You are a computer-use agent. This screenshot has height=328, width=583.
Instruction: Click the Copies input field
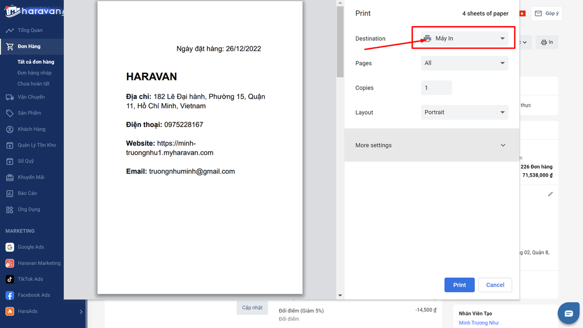[436, 88]
